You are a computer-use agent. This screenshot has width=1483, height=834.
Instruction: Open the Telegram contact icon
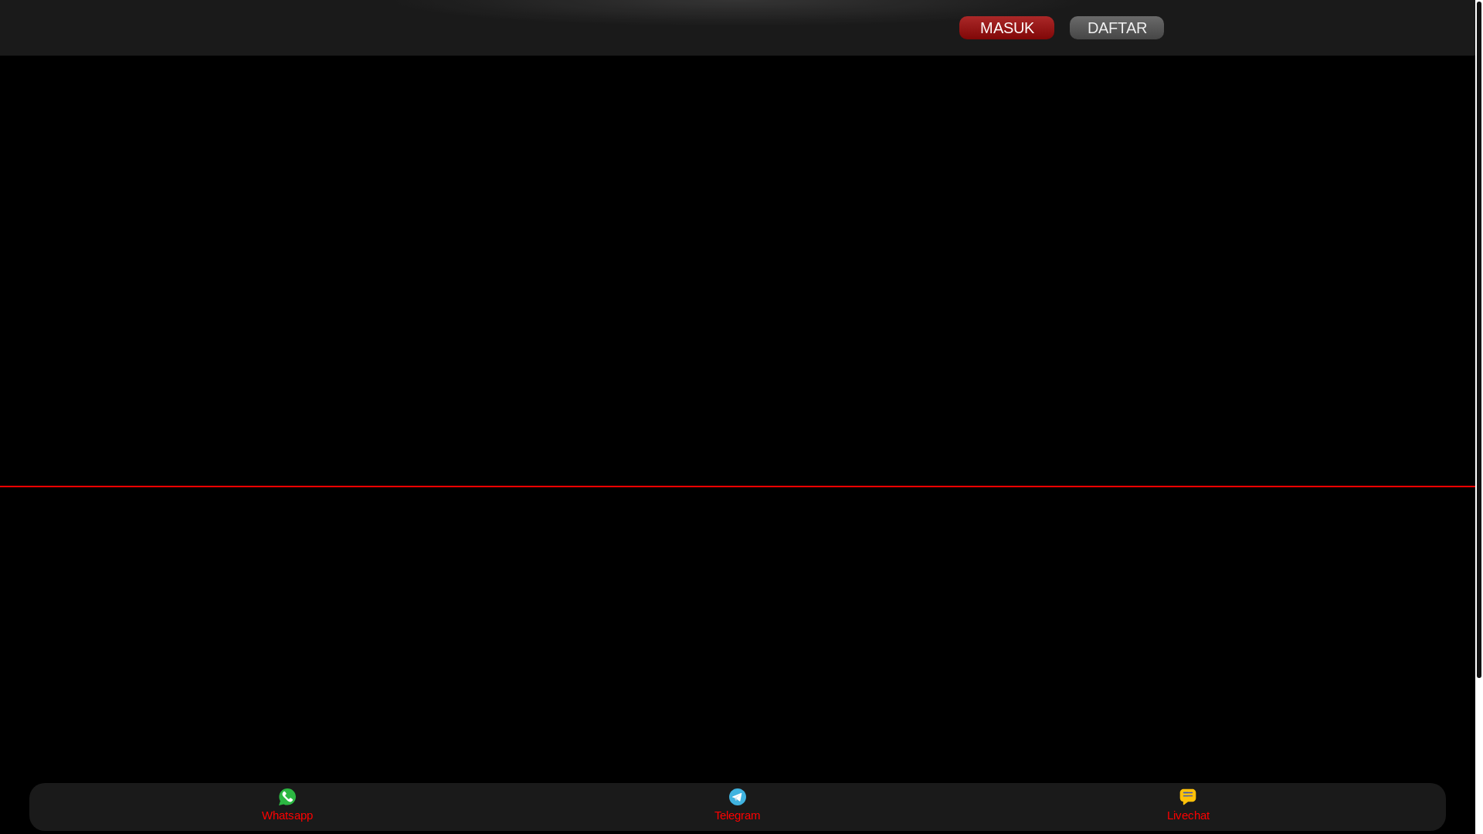coord(738,797)
